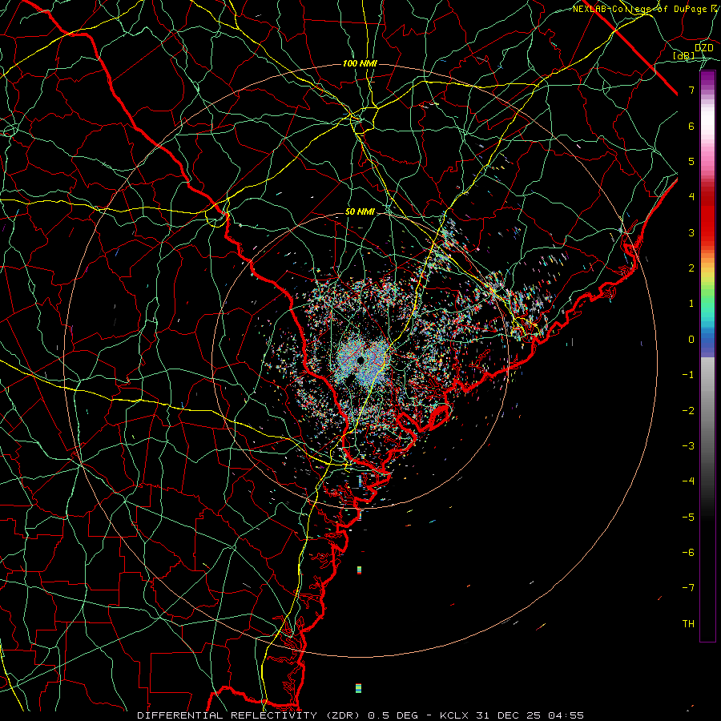This screenshot has width=721, height=721.
Task: Click the 2 value on the color scale
Action: tap(691, 268)
